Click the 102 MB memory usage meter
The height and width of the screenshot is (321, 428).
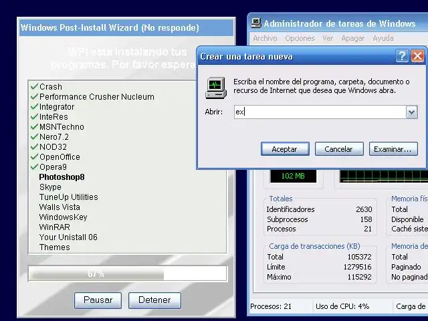pos(293,176)
